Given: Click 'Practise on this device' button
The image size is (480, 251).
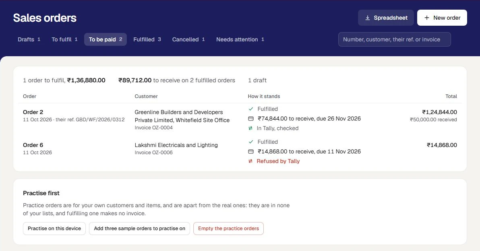Looking at the screenshot, I should pyautogui.click(x=54, y=229).
